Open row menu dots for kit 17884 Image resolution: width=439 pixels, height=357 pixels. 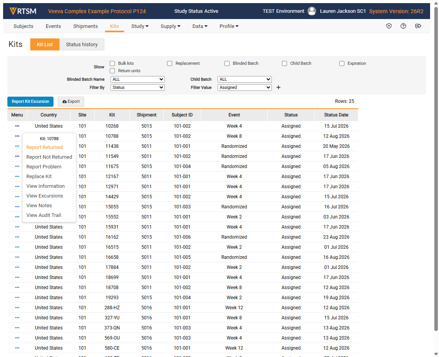(x=17, y=267)
